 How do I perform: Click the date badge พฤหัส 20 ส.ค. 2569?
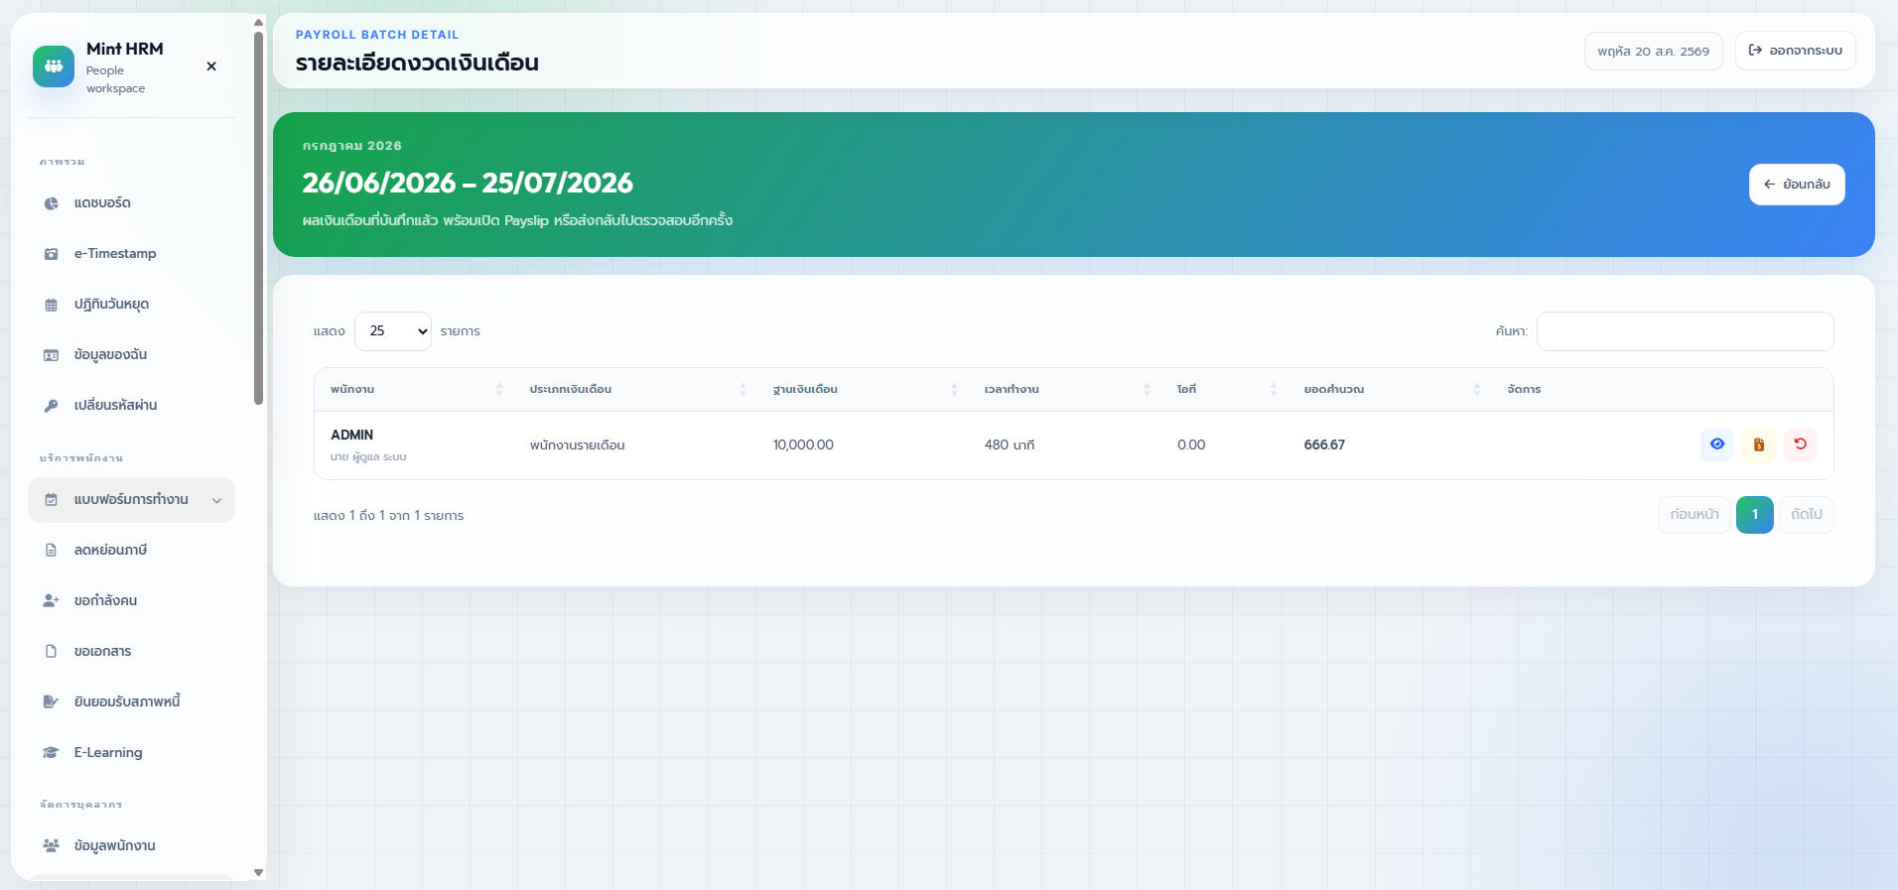point(1653,51)
